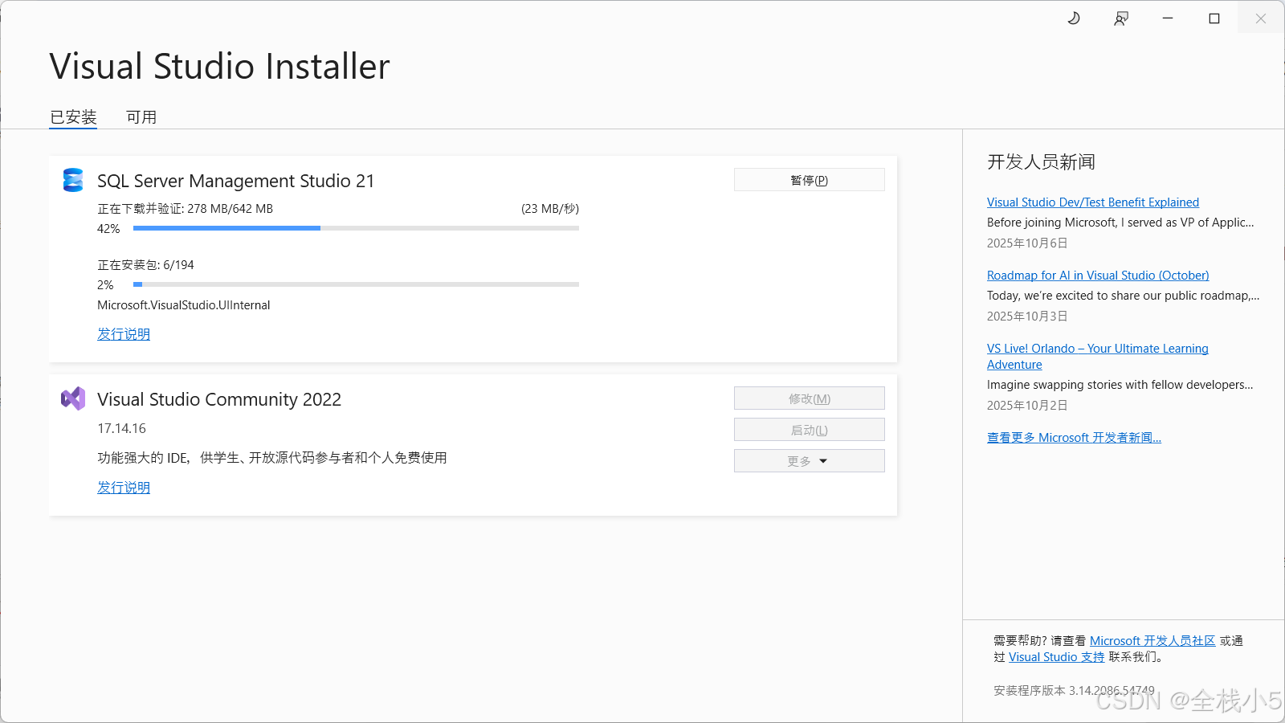Click 正在安装包: 6/194 status text
The image size is (1285, 723).
pyautogui.click(x=145, y=265)
